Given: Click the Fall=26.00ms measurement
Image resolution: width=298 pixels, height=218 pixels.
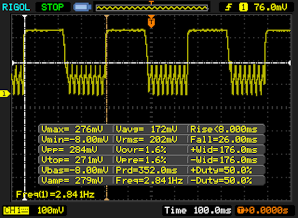Looking at the screenshot, I should 224,139.
